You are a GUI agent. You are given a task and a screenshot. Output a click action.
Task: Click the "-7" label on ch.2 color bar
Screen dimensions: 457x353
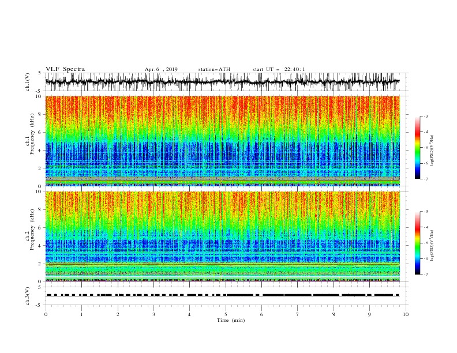tap(426, 275)
